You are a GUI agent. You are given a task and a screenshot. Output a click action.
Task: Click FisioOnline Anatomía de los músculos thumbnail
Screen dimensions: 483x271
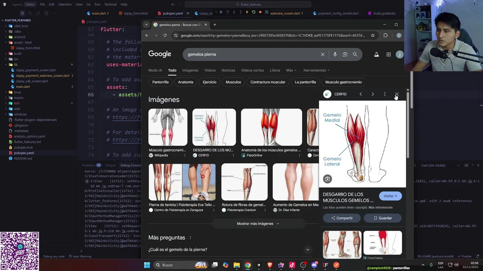point(271,127)
